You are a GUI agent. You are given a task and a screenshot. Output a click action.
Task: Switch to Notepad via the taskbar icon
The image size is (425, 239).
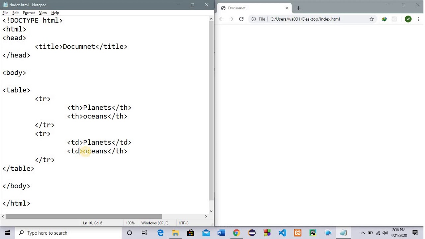(x=343, y=233)
